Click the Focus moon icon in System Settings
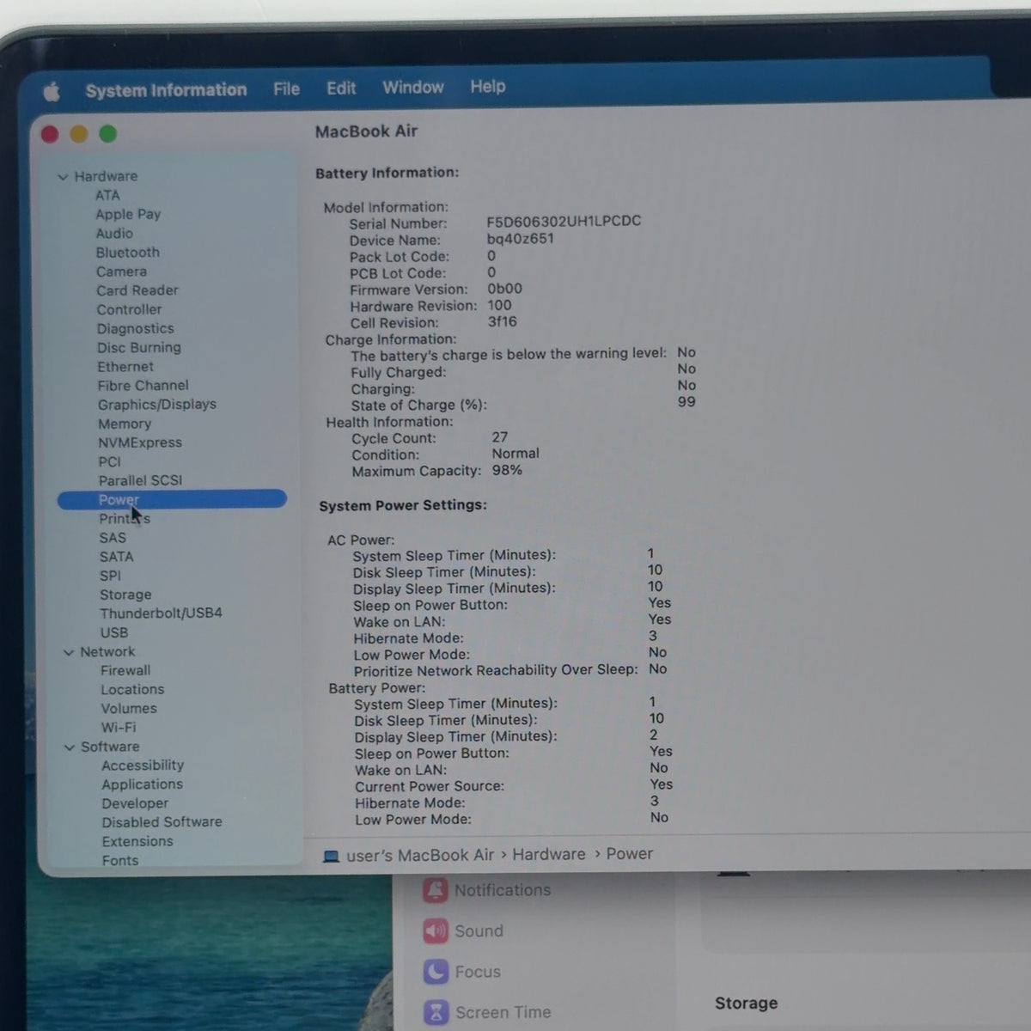The height and width of the screenshot is (1031, 1031). pyautogui.click(x=436, y=972)
